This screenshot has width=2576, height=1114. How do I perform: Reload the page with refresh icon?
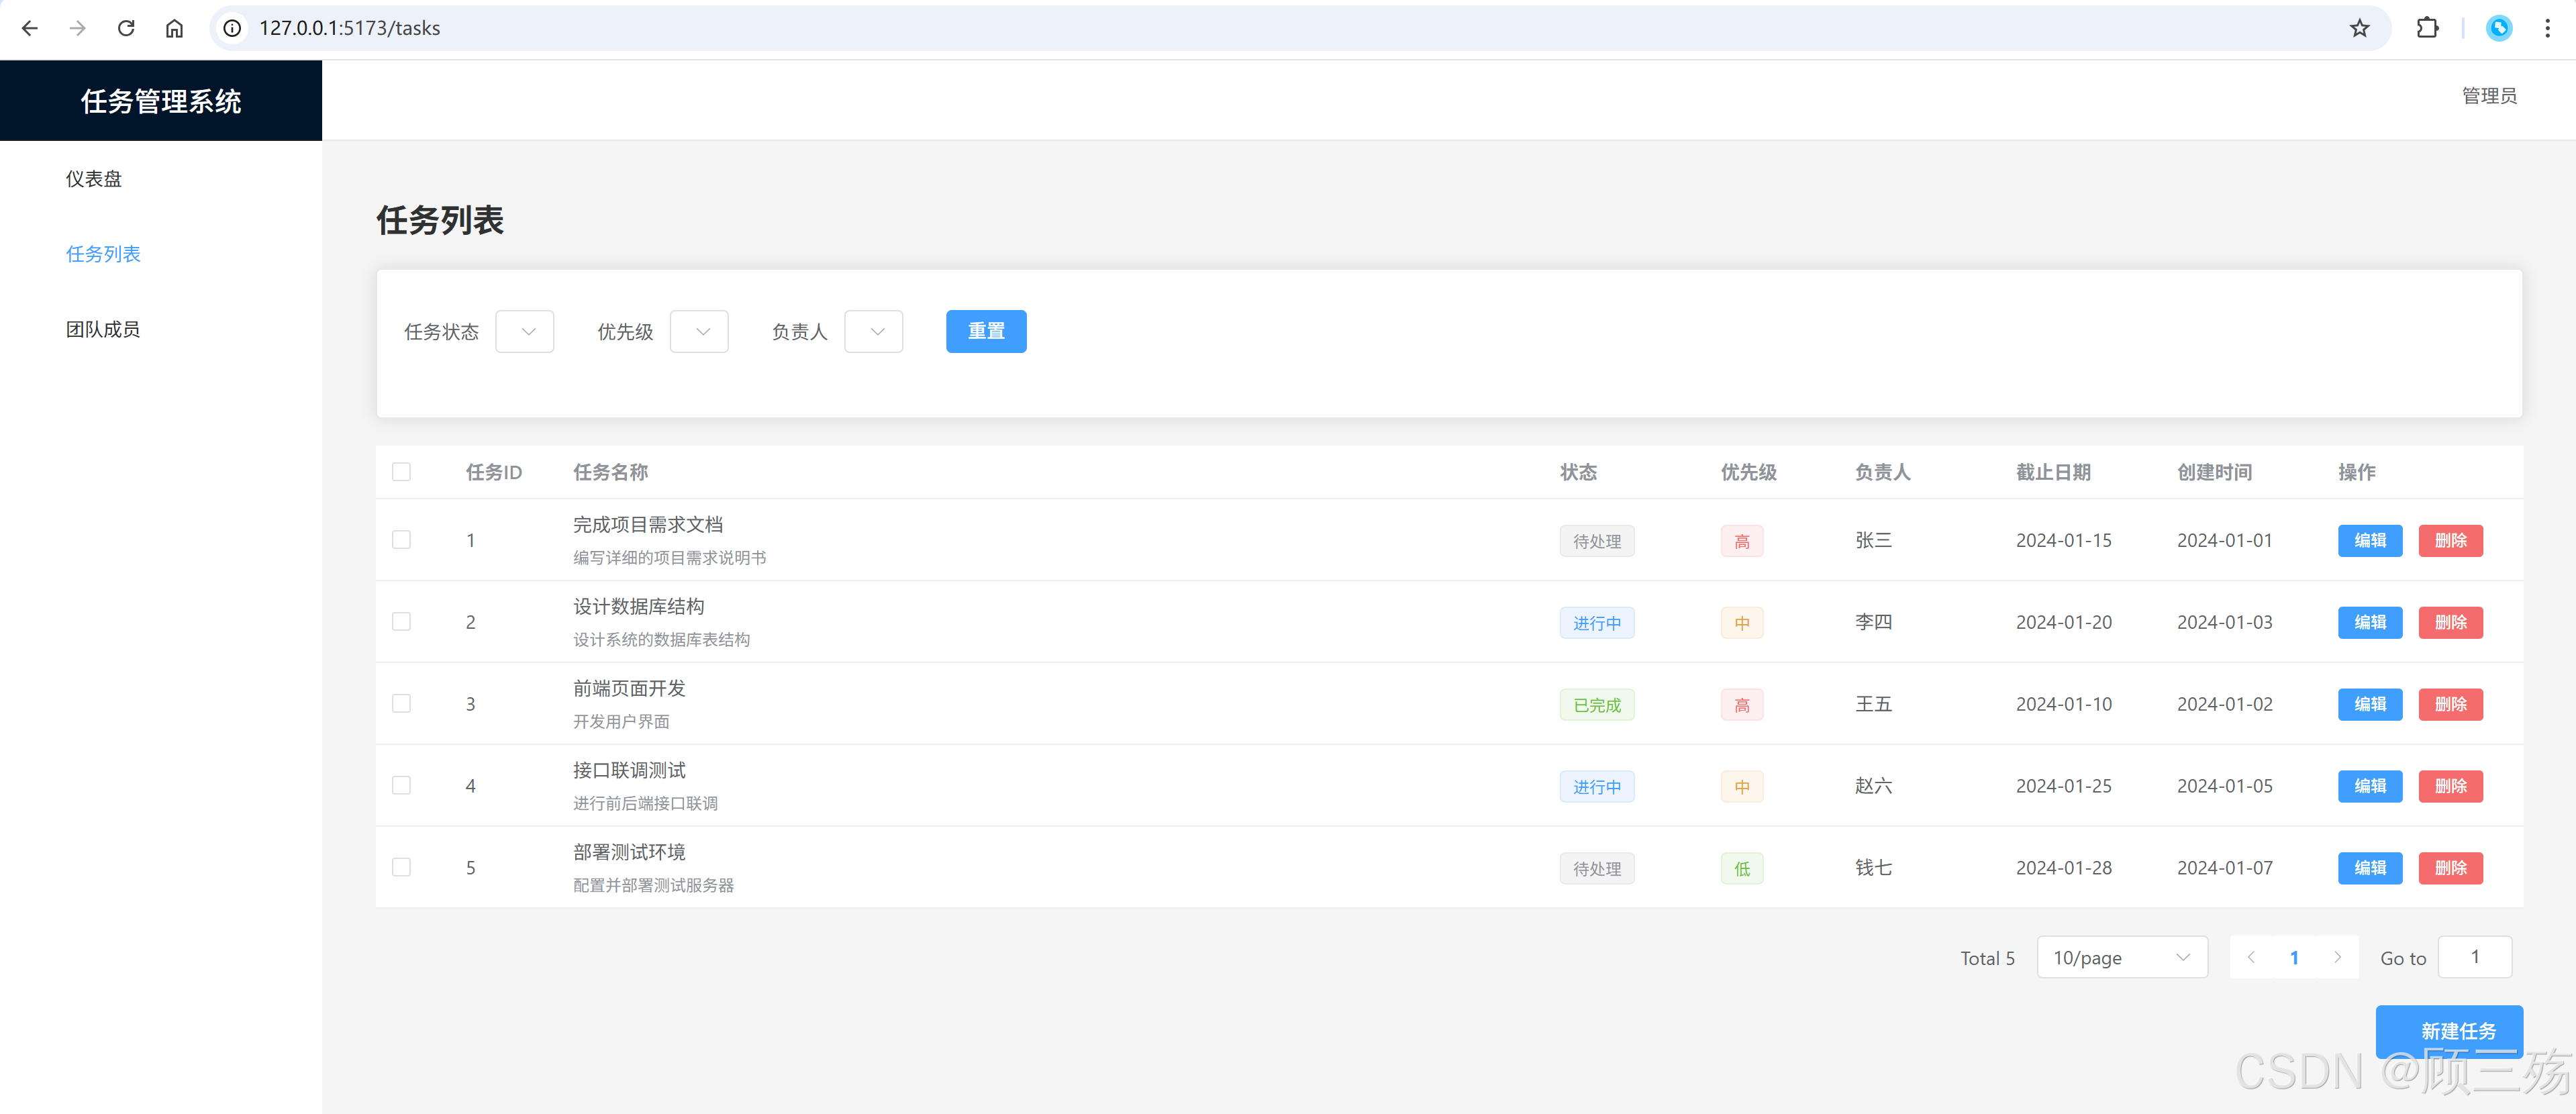pyautogui.click(x=126, y=28)
